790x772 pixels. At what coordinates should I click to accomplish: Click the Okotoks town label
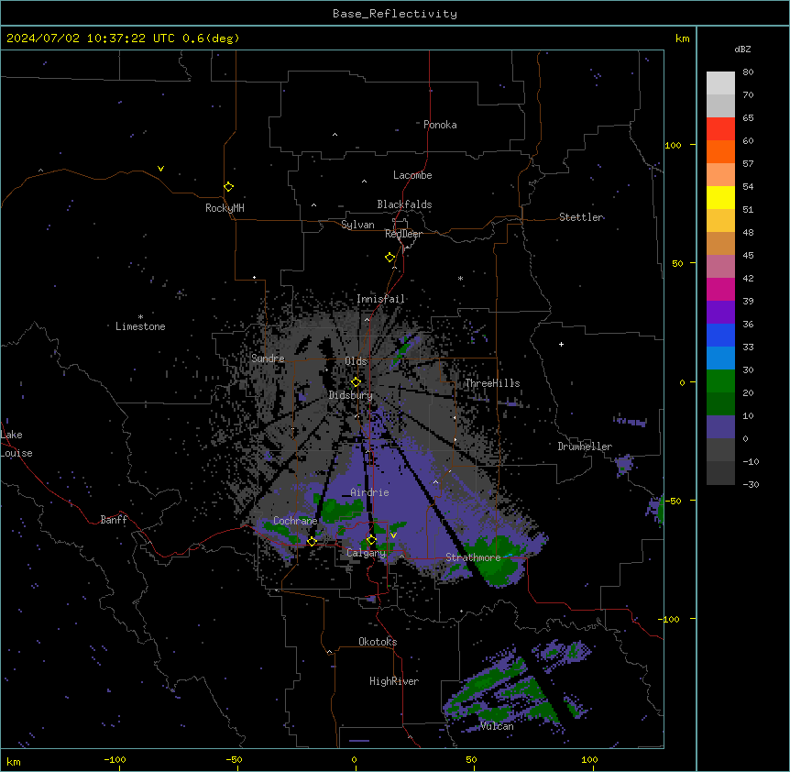click(x=378, y=642)
